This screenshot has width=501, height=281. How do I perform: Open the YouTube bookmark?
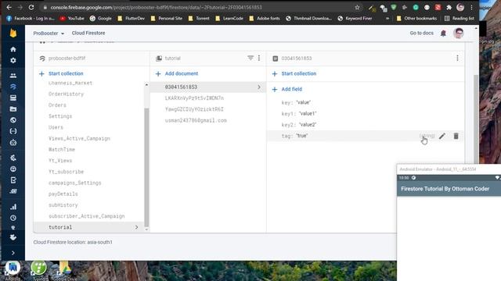tap(72, 19)
